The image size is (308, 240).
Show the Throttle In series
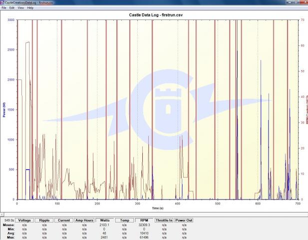[164, 220]
